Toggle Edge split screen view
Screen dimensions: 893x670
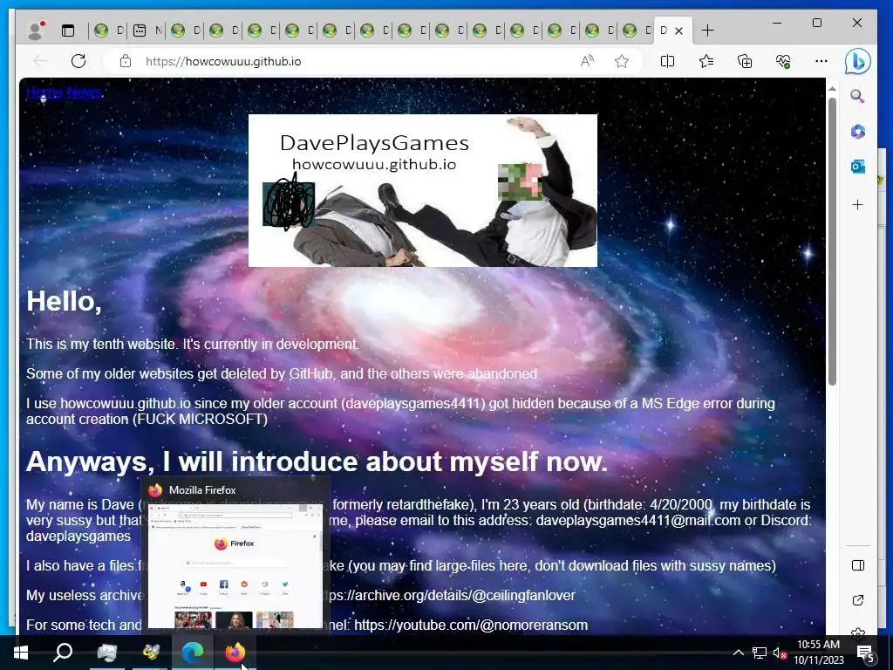click(x=667, y=61)
